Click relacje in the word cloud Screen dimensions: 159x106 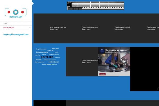[57, 52]
